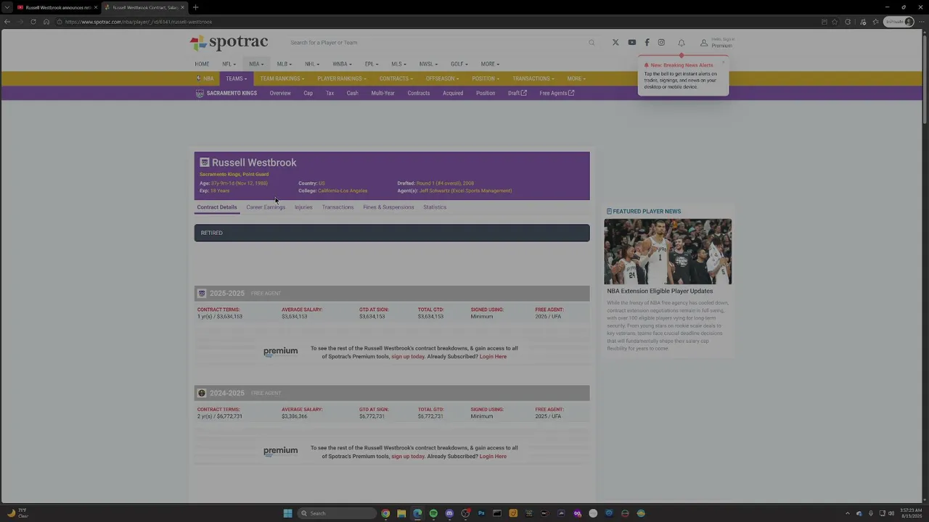Show hidden system tray icons
This screenshot has height=522, width=929.
coord(847,513)
